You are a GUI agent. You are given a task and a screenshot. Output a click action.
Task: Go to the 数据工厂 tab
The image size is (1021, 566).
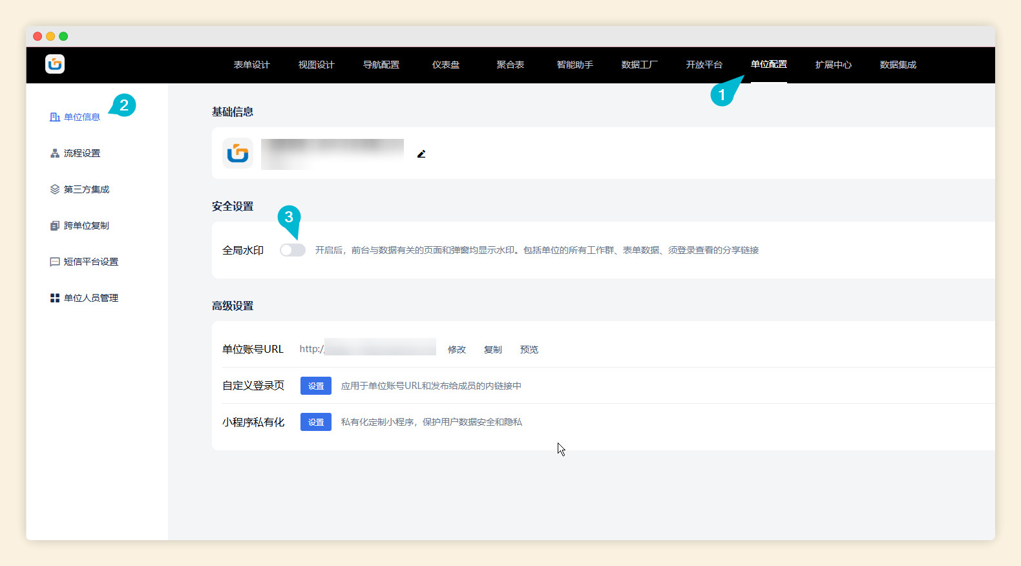pyautogui.click(x=639, y=65)
